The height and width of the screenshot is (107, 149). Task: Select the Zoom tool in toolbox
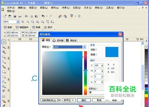pyautogui.click(x=4, y=57)
